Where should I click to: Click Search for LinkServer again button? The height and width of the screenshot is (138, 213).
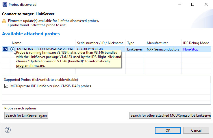click(26, 115)
